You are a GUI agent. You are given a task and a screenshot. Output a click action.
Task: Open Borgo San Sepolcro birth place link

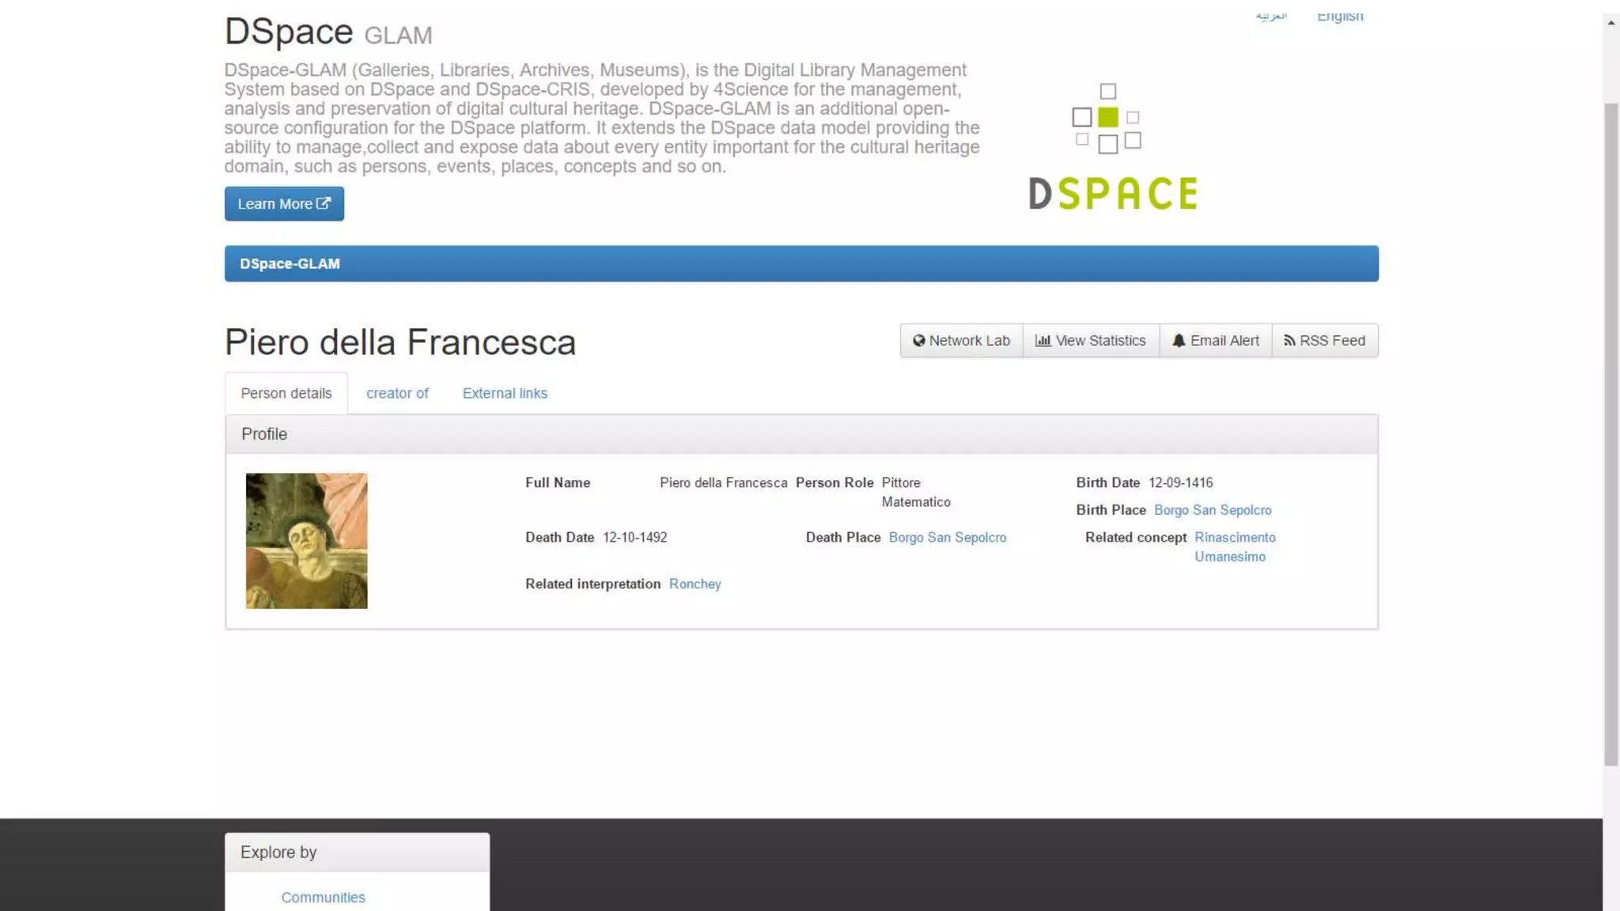tap(1213, 510)
